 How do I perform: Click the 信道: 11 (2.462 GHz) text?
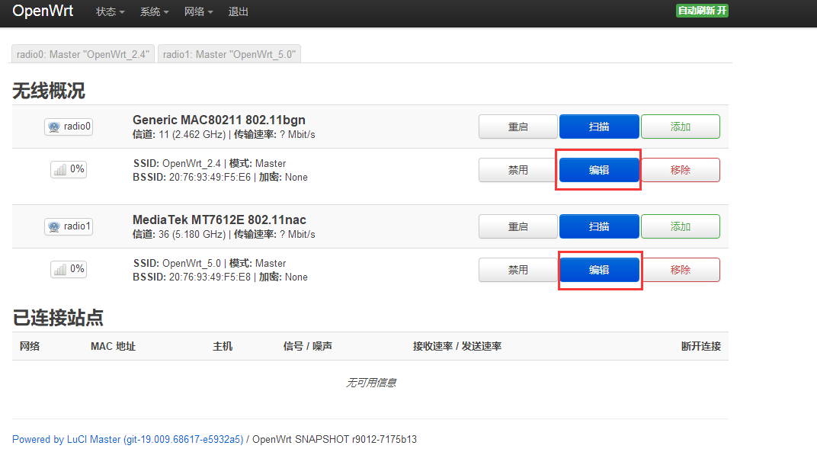178,134
